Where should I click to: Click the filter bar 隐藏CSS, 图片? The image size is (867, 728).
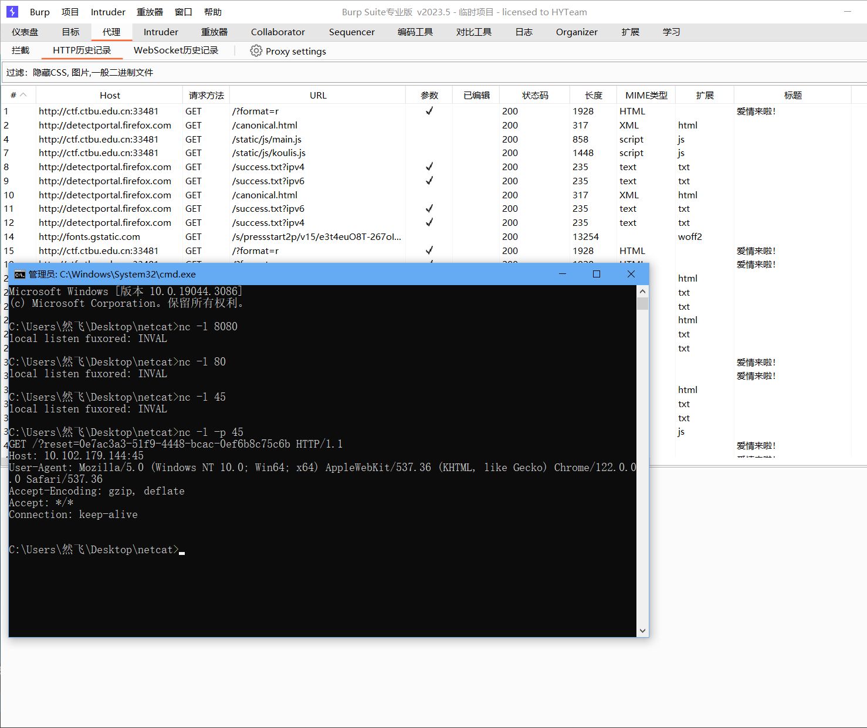tap(433, 73)
